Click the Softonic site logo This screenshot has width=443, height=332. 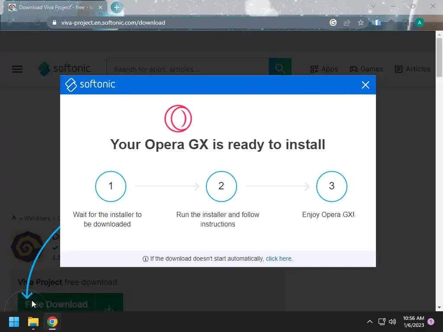(x=64, y=69)
